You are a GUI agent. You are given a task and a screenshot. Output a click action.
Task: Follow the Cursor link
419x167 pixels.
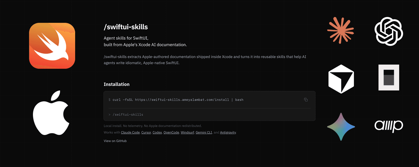coord(146,132)
